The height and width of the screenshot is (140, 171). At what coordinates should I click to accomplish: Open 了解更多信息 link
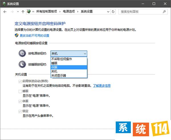pos(102,86)
